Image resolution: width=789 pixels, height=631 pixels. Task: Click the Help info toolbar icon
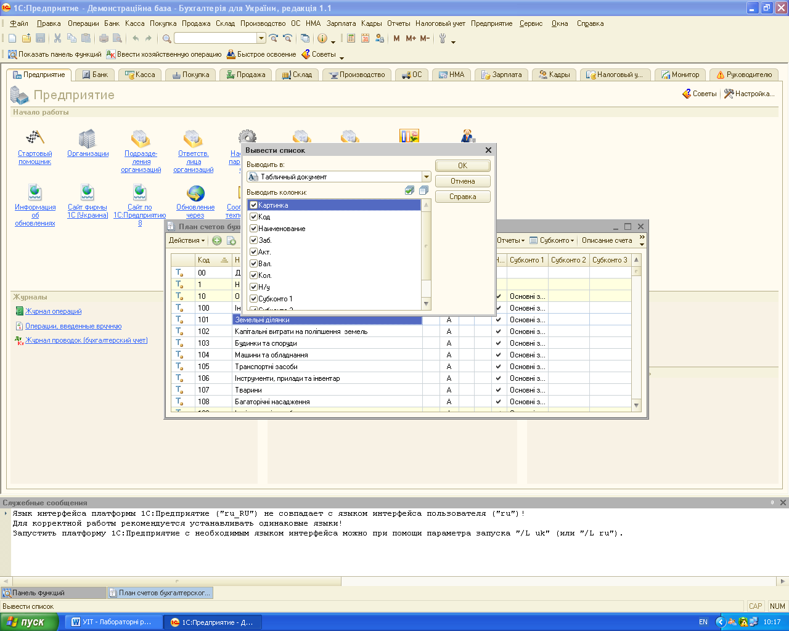[322, 38]
